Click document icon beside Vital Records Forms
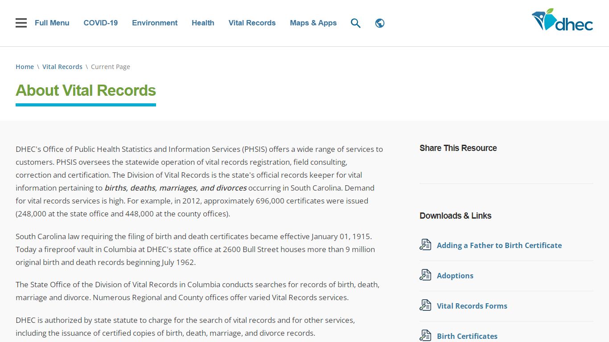This screenshot has height=342, width=609. [425, 305]
